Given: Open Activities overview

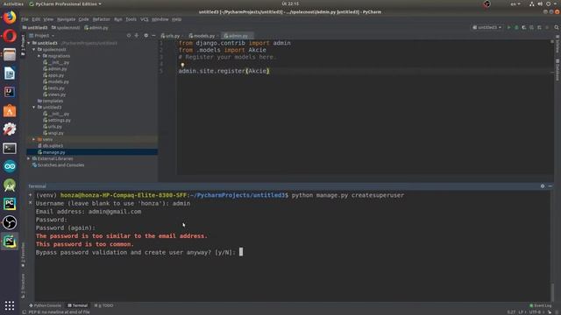Looking at the screenshot, I should coord(13,3).
